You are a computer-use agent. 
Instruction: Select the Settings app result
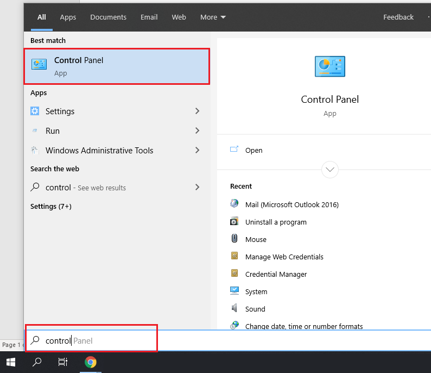117,111
